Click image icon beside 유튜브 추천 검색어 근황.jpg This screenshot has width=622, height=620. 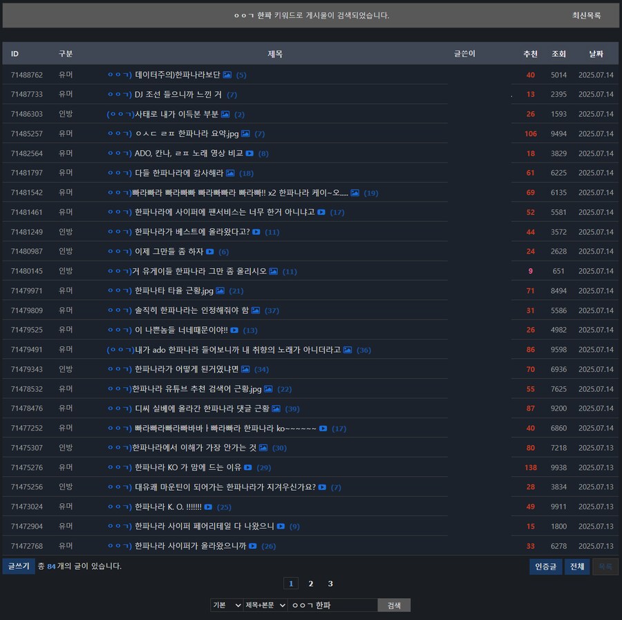pos(268,389)
